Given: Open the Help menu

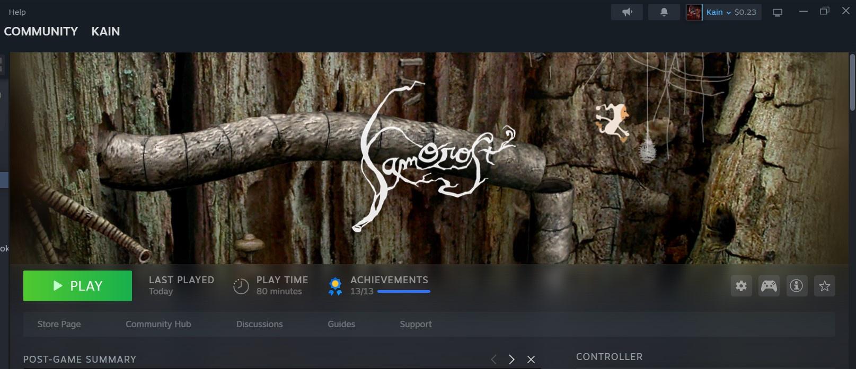Looking at the screenshot, I should coord(17,12).
